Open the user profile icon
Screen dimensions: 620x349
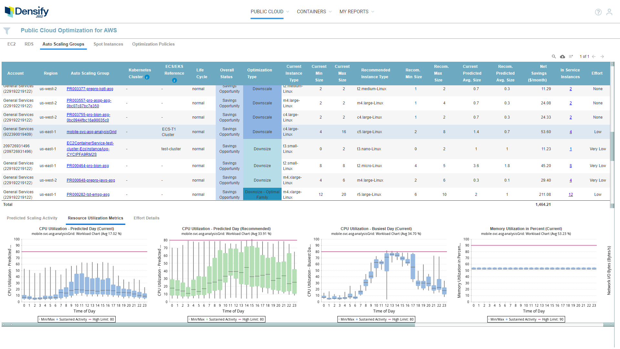609,12
